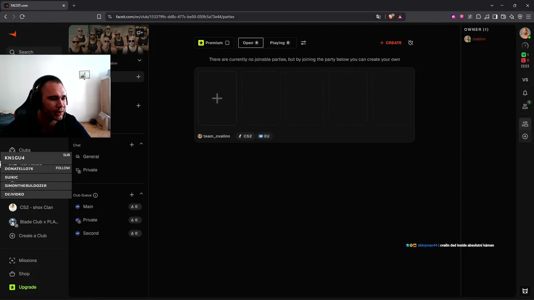This screenshot has height=300, width=534.
Task: Click the EU region tag on party
Action: point(264,136)
